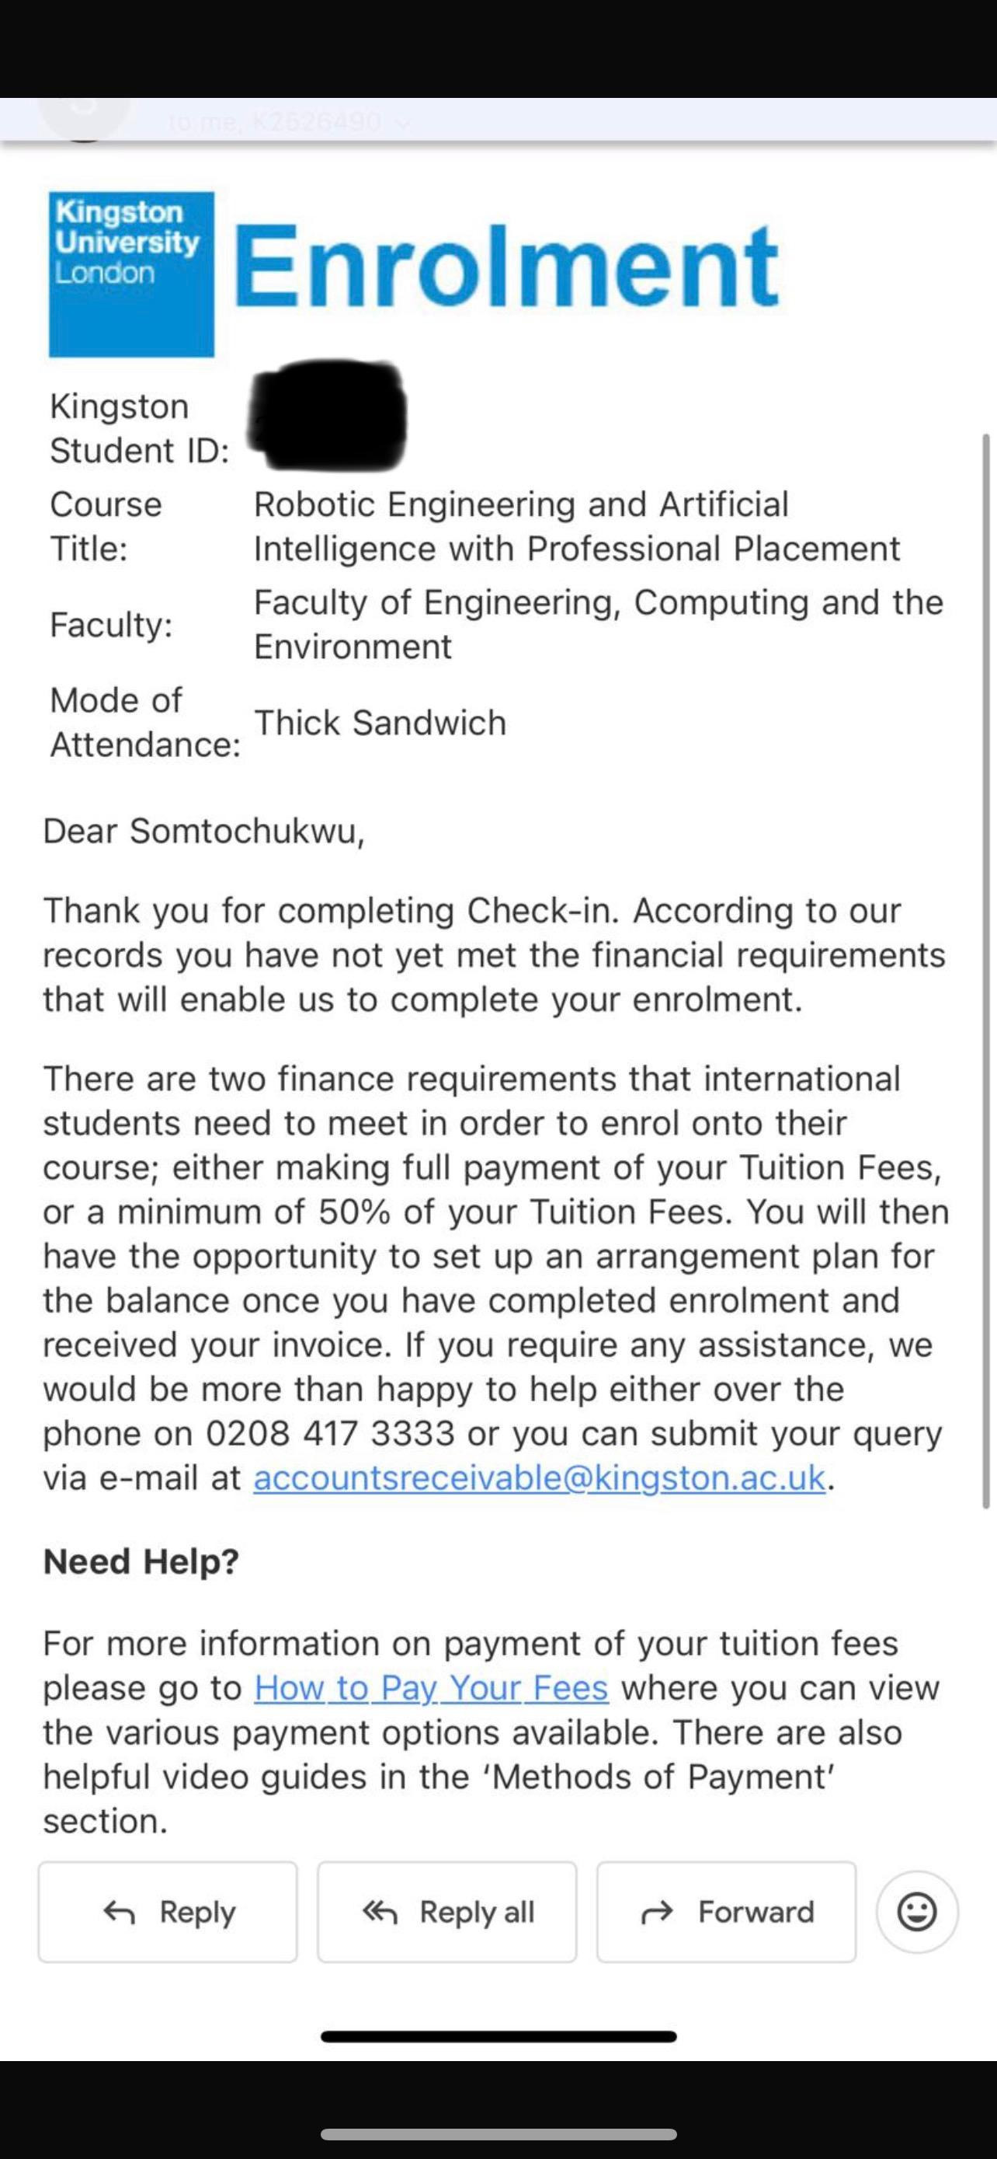This screenshot has height=2159, width=997.
Task: Click the Kingston University London logo
Action: [131, 274]
